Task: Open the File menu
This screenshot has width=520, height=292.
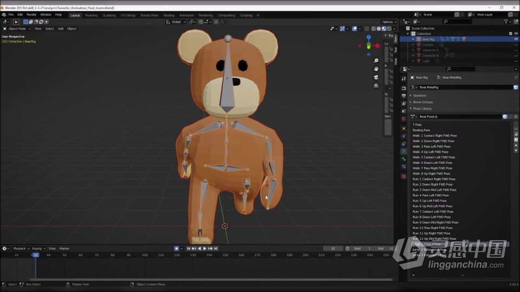Action: (11, 15)
